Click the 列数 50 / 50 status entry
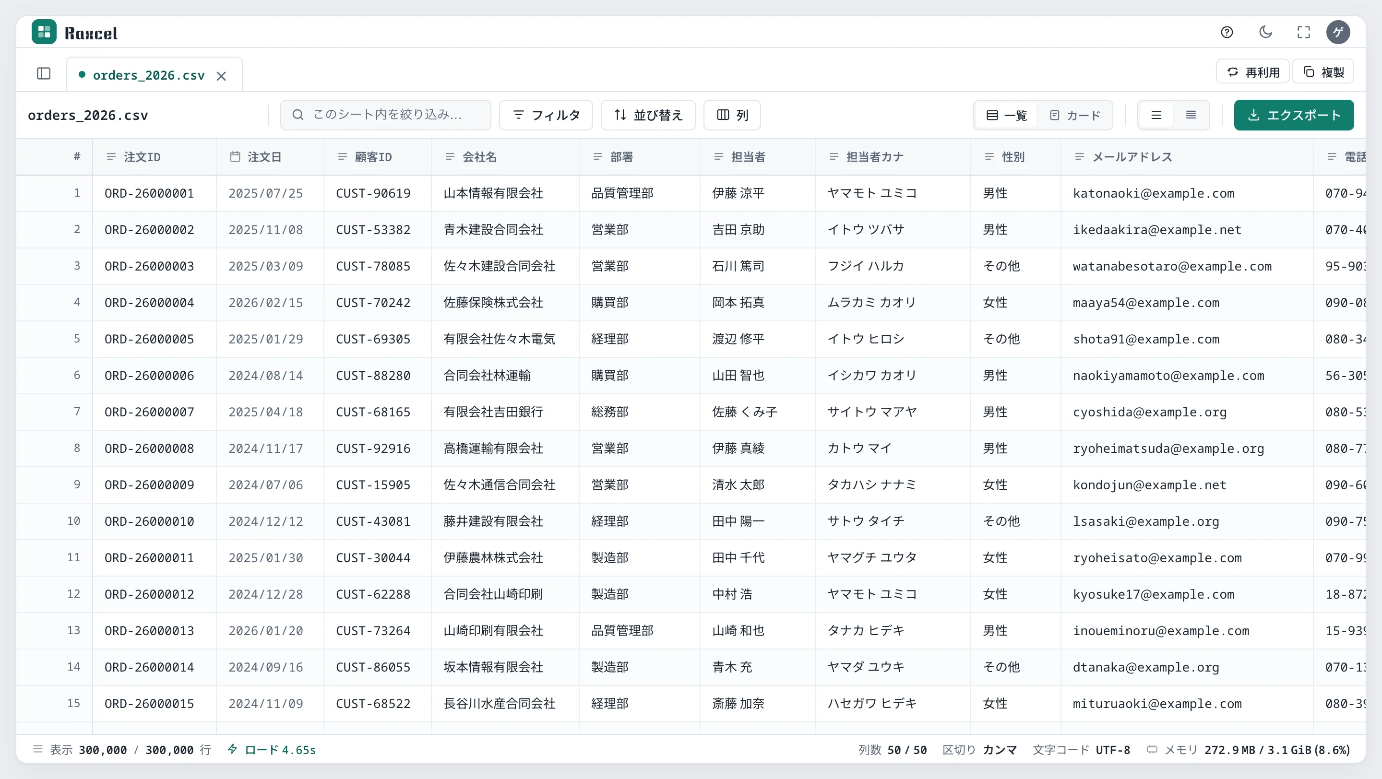 tap(892, 750)
